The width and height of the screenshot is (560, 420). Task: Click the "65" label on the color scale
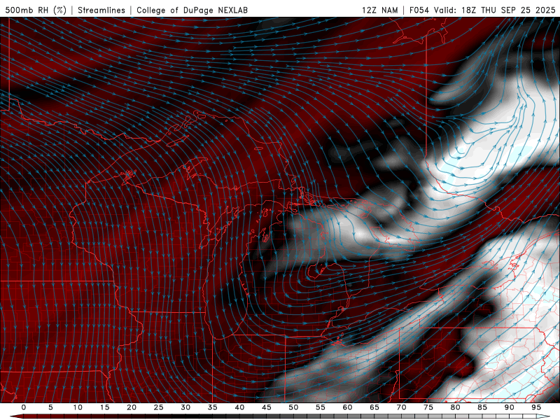point(374,407)
